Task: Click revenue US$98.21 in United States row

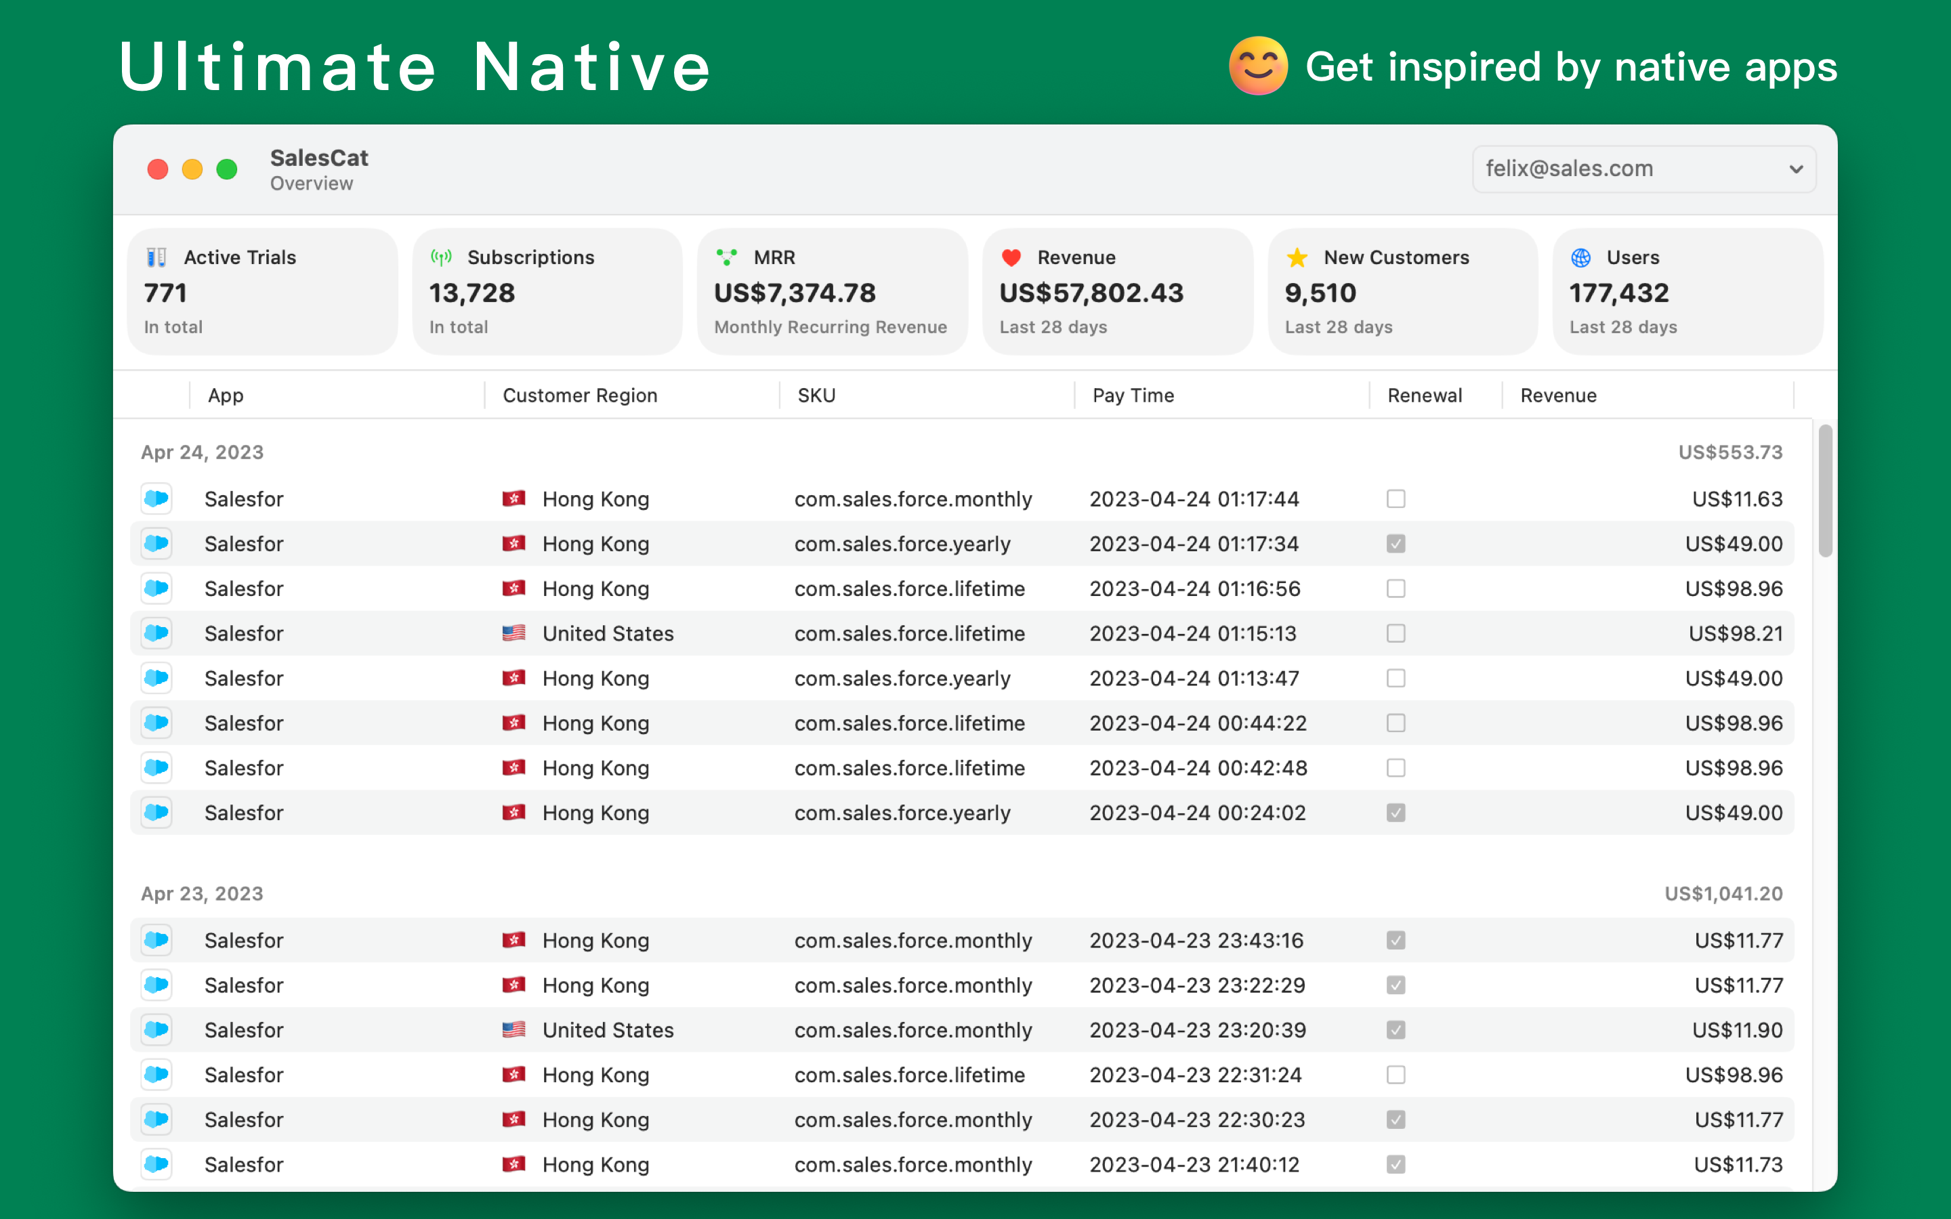Action: [1736, 634]
